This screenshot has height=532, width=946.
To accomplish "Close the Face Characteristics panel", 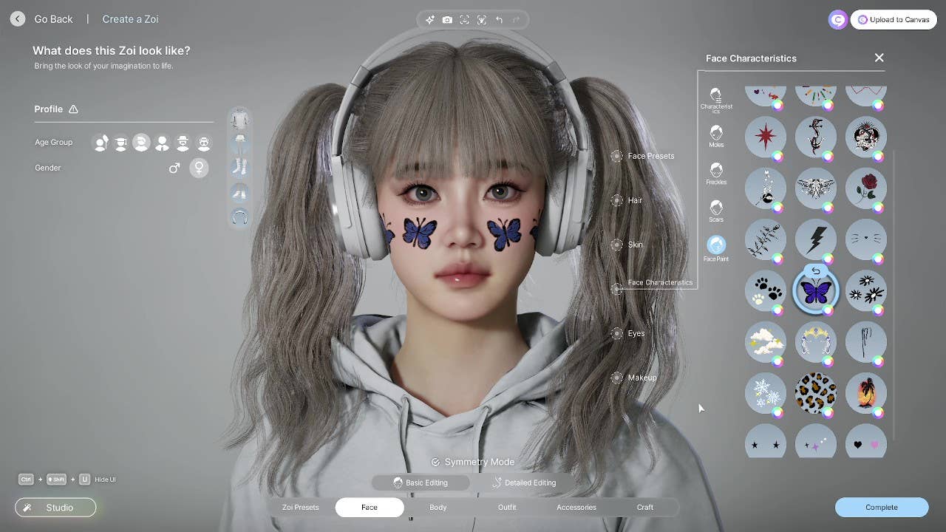I will pyautogui.click(x=879, y=58).
